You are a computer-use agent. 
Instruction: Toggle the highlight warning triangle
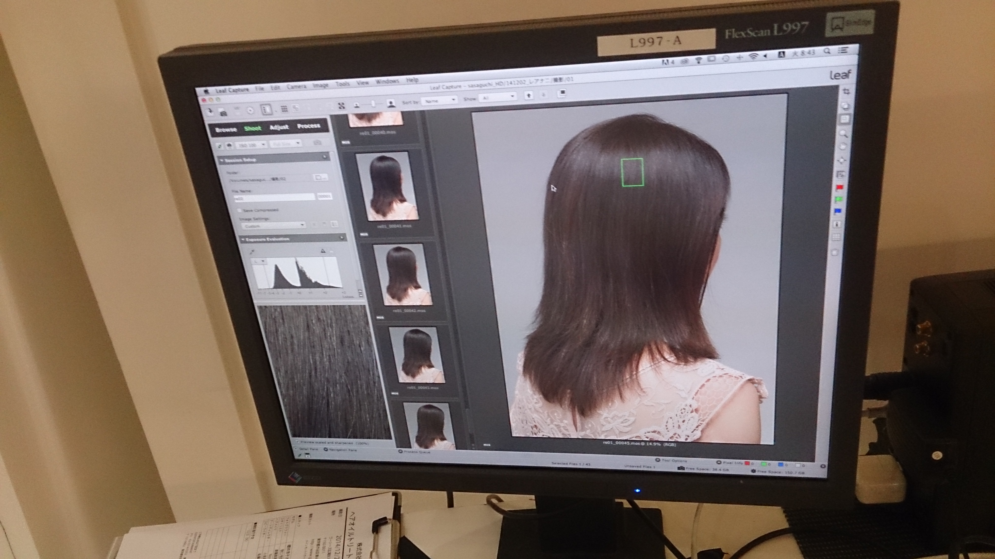tap(323, 251)
